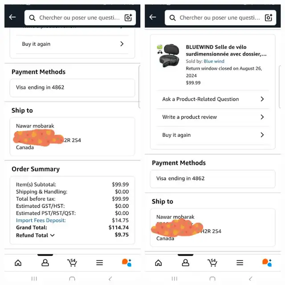285x285 pixels.
Task: Open camera lens search in right search bar
Action: (269, 18)
